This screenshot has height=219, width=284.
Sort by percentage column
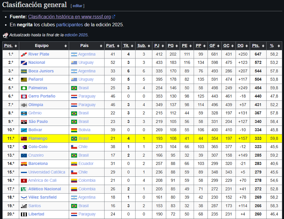274,46
